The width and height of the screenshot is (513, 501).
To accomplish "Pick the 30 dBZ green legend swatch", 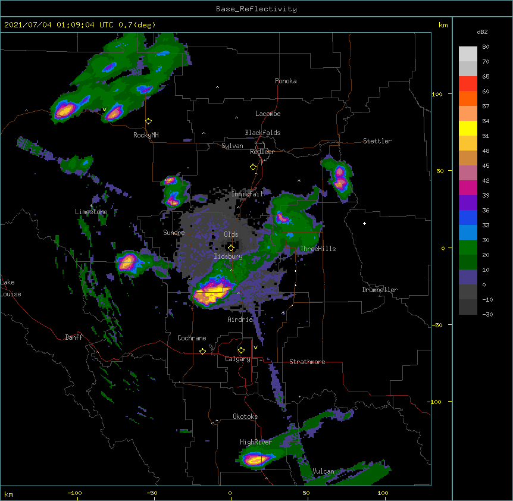I will 468,248.
